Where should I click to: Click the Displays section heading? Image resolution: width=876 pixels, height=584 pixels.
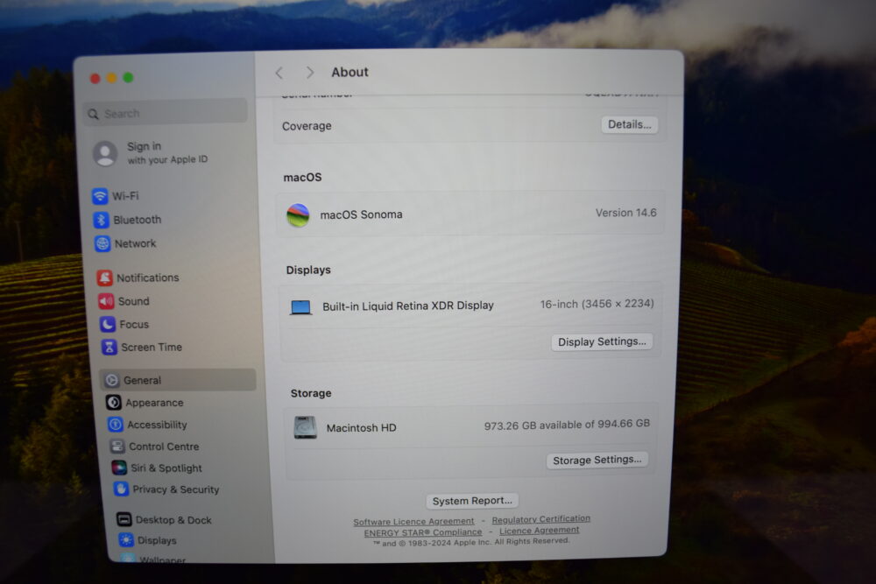308,271
